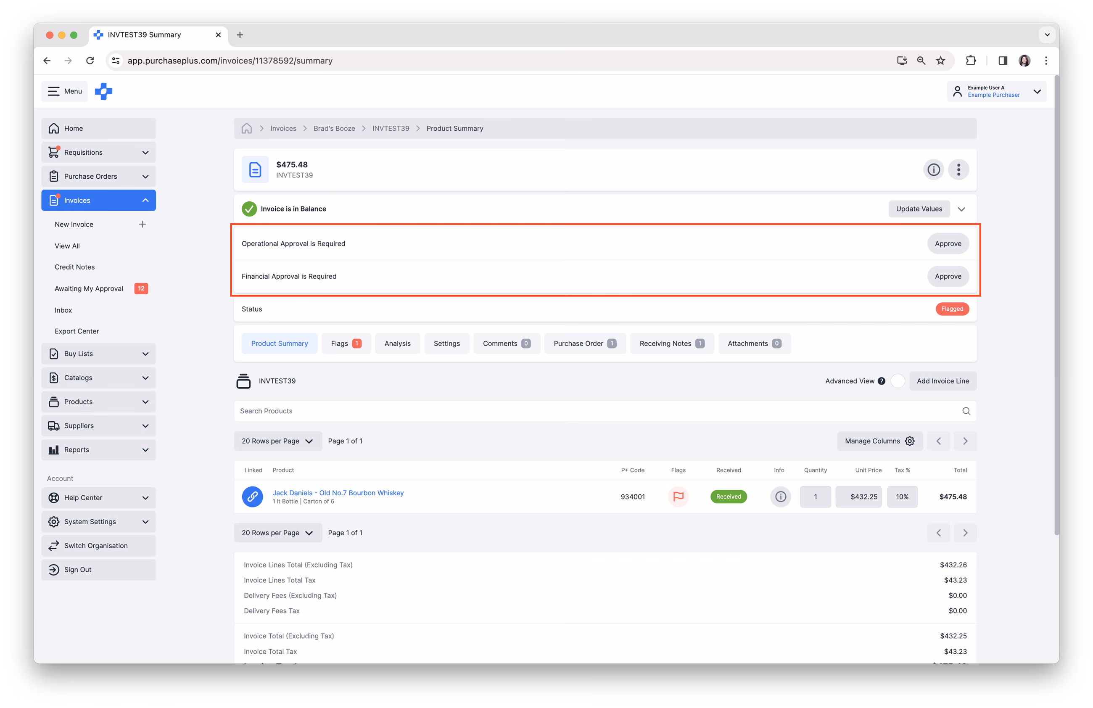The width and height of the screenshot is (1093, 708).
Task: Open a new browser tab
Action: [240, 35]
